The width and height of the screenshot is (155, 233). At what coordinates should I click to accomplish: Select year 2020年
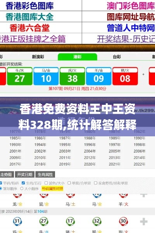(90, 164)
